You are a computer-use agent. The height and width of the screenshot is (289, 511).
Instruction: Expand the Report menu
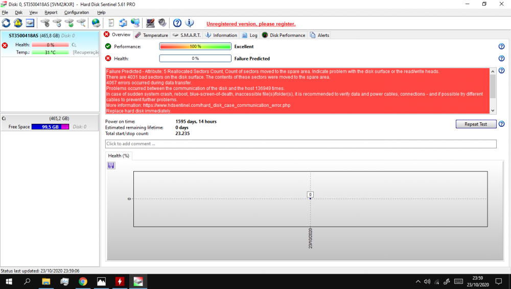pos(51,12)
